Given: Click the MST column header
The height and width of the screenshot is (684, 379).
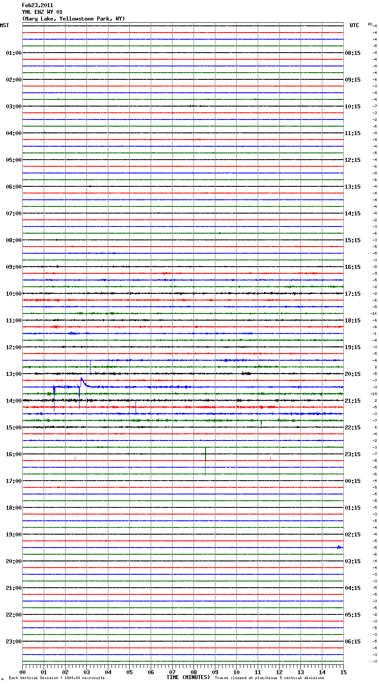Looking at the screenshot, I should coord(4,25).
